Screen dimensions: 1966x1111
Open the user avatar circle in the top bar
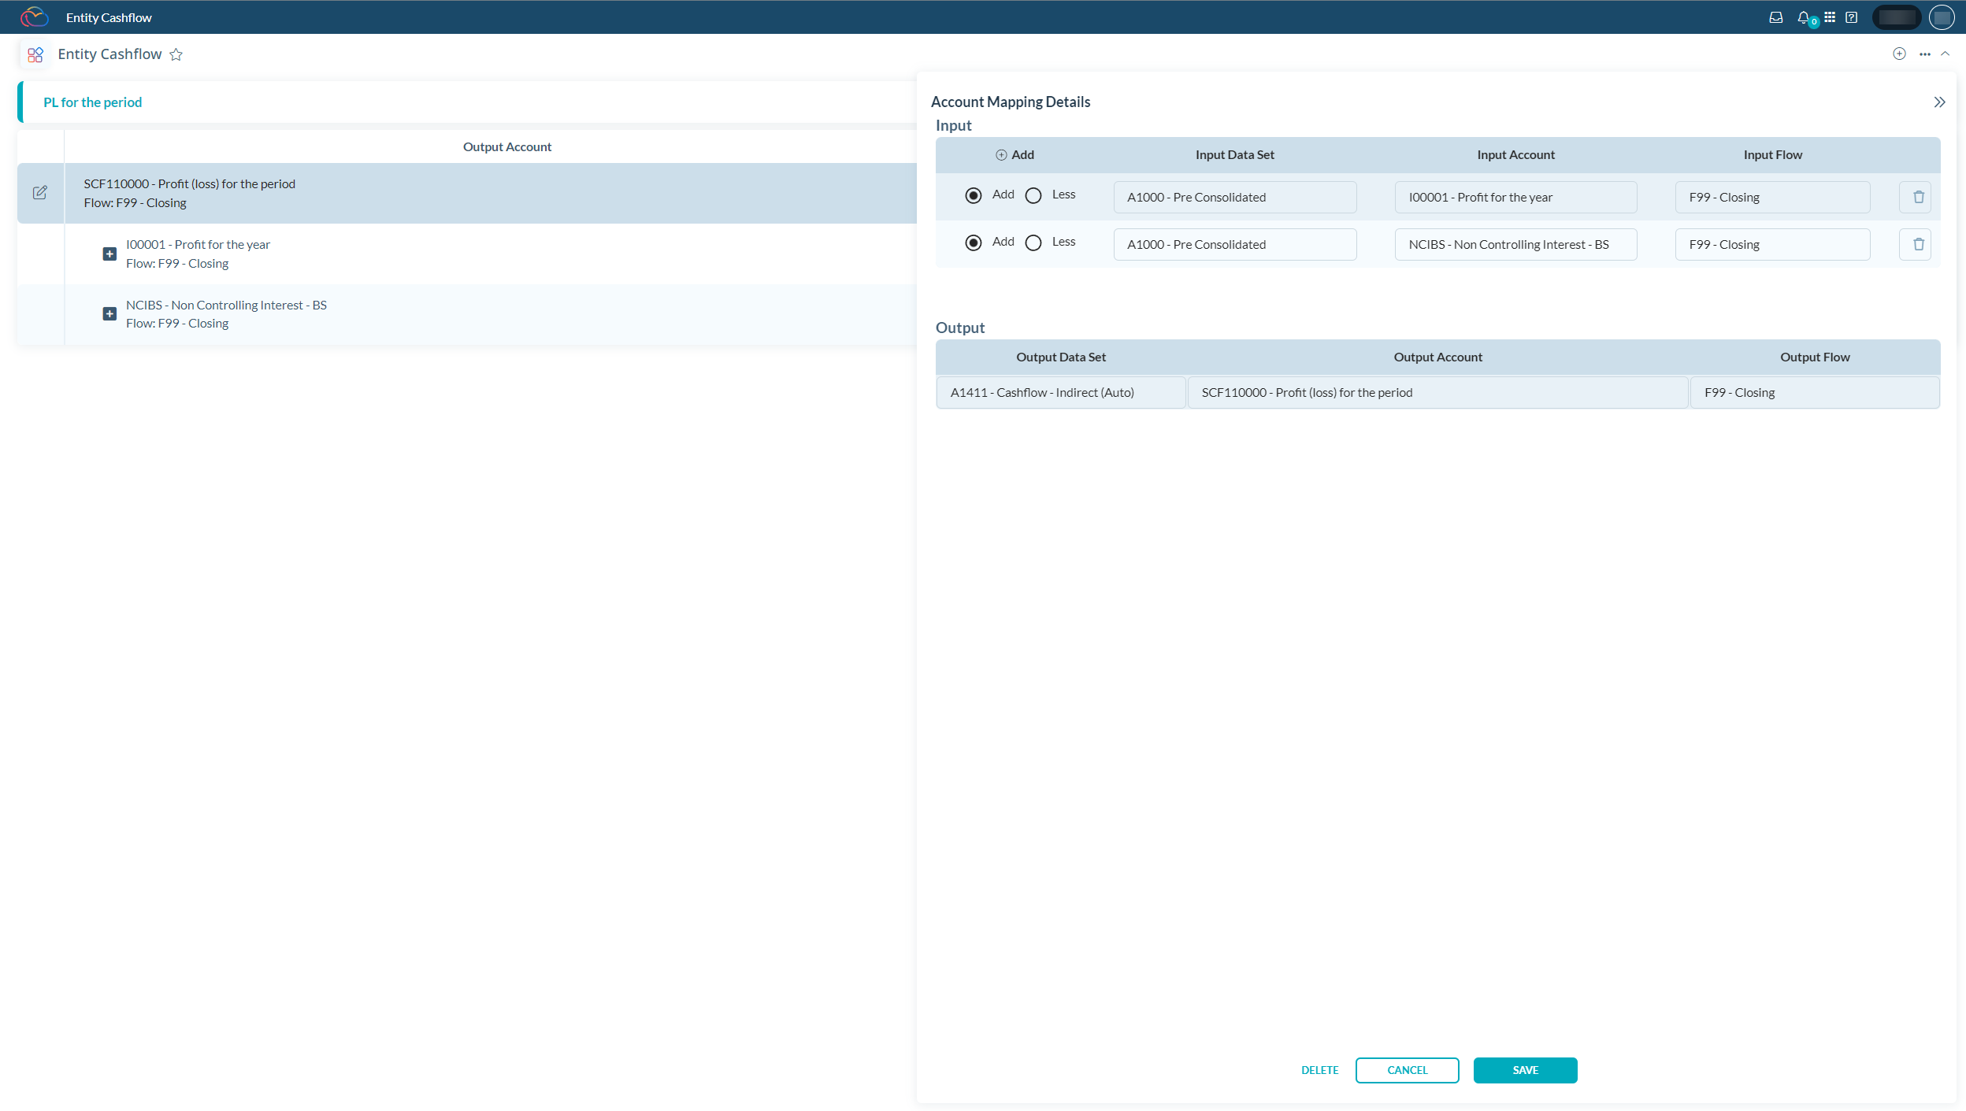click(x=1942, y=17)
